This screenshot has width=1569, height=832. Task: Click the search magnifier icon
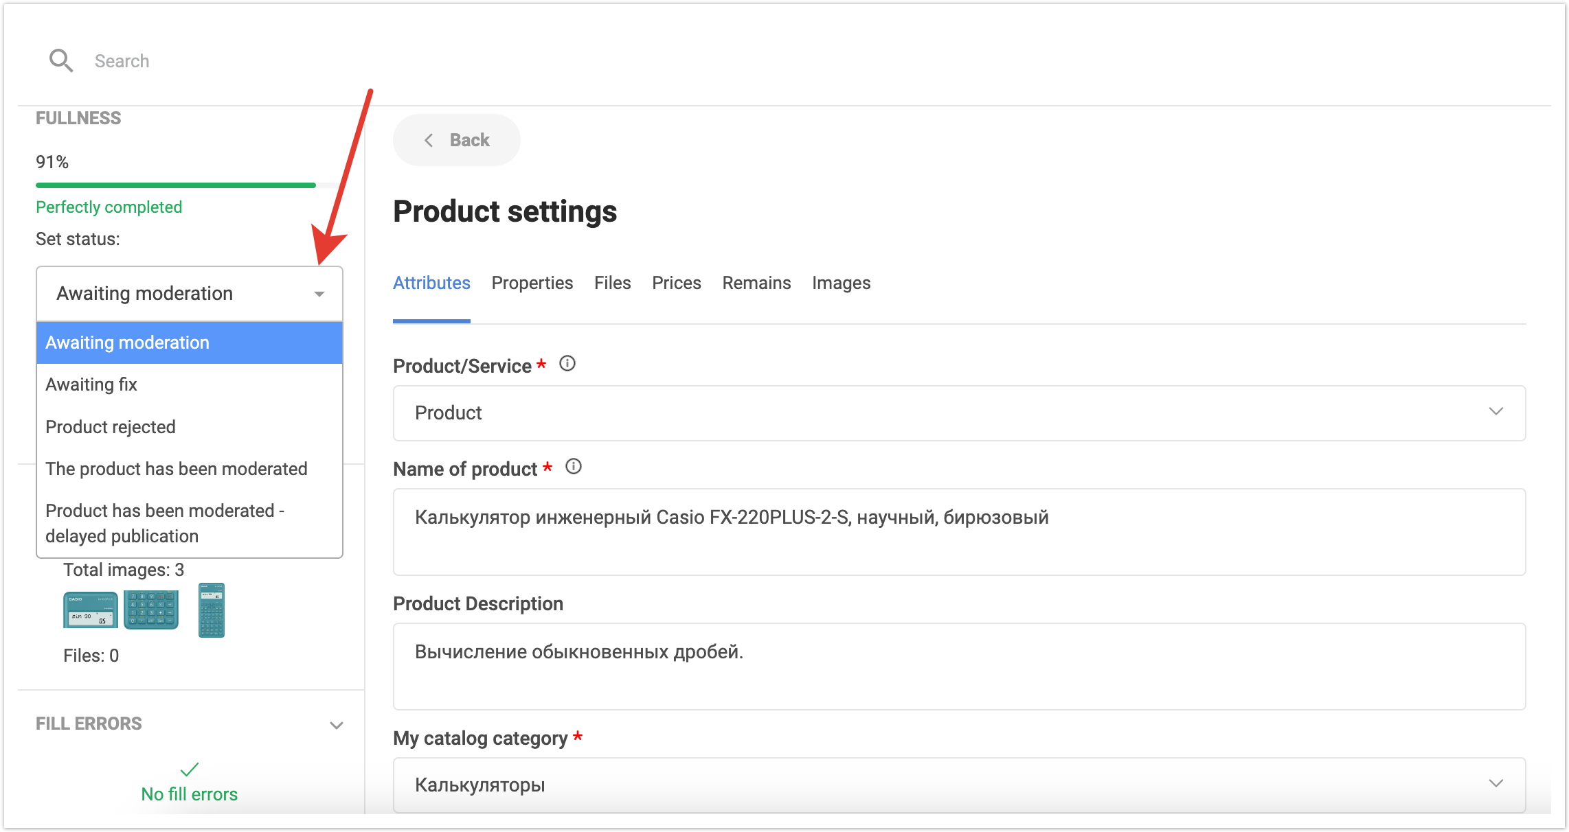[x=60, y=61]
